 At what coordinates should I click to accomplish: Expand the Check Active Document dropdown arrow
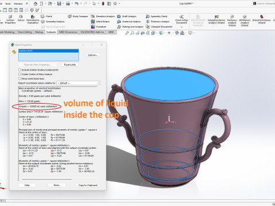[x=182, y=27]
